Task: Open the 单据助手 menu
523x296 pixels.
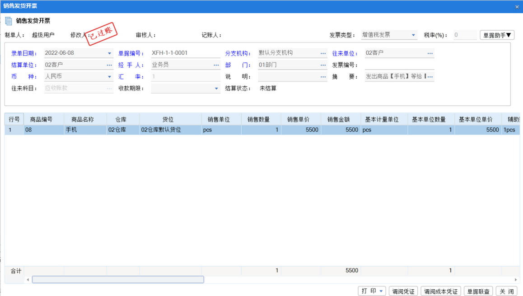Action: (x=497, y=35)
